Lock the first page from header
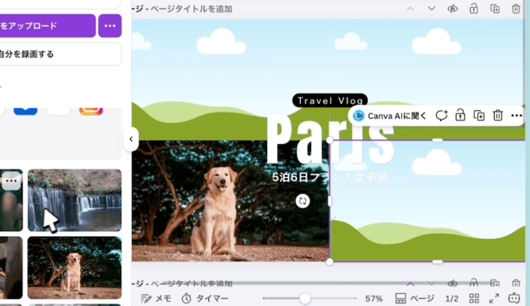 point(473,9)
